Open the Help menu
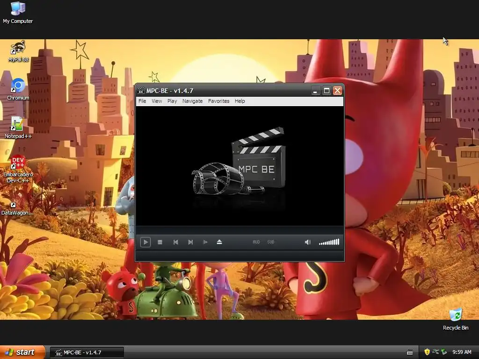Viewport: 479px width, 359px height. (240, 101)
